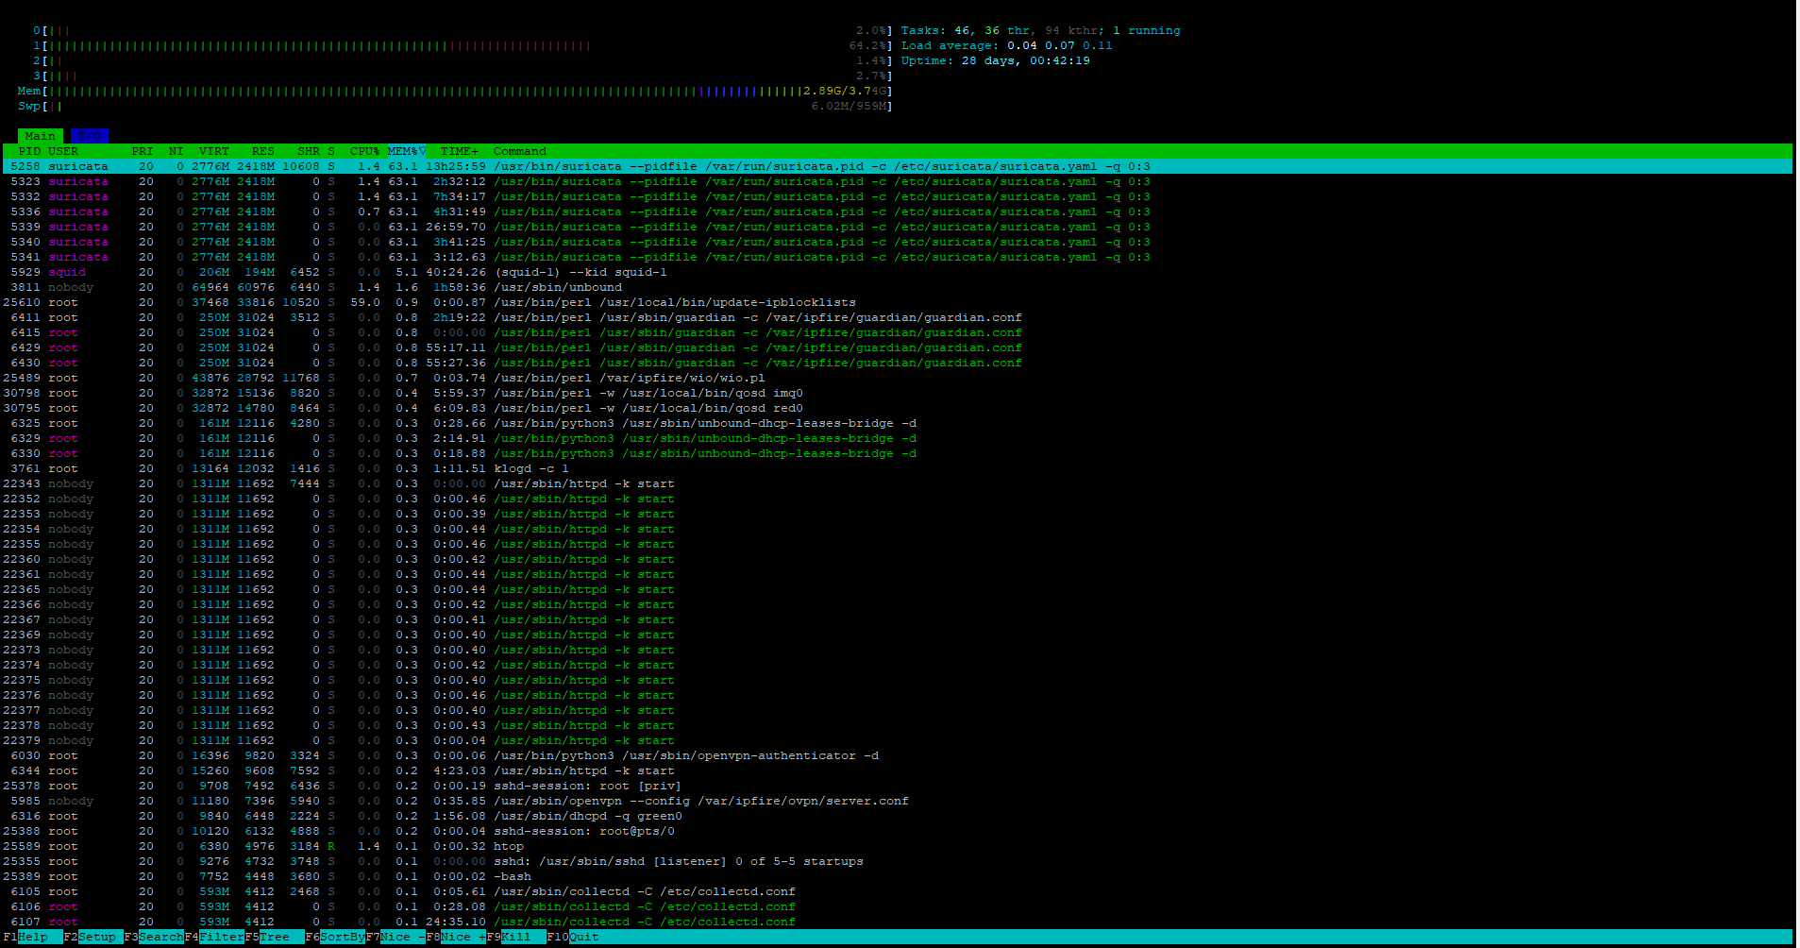1800x948 pixels.
Task: Select the htop process PID 25589
Action: pyautogui.click(x=898, y=846)
